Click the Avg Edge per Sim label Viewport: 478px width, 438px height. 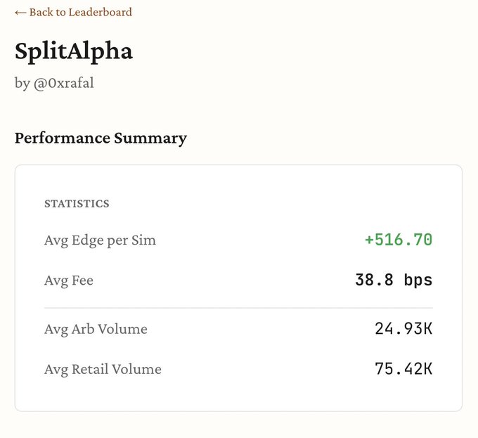click(x=100, y=240)
